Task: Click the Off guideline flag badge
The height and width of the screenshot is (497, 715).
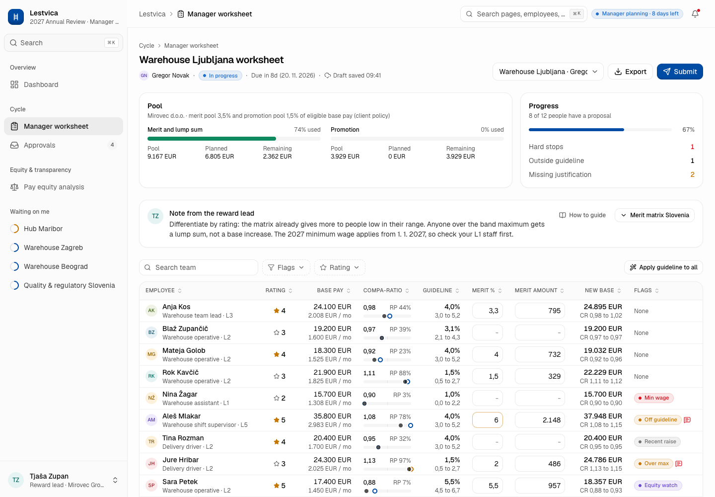Action: 657,420
